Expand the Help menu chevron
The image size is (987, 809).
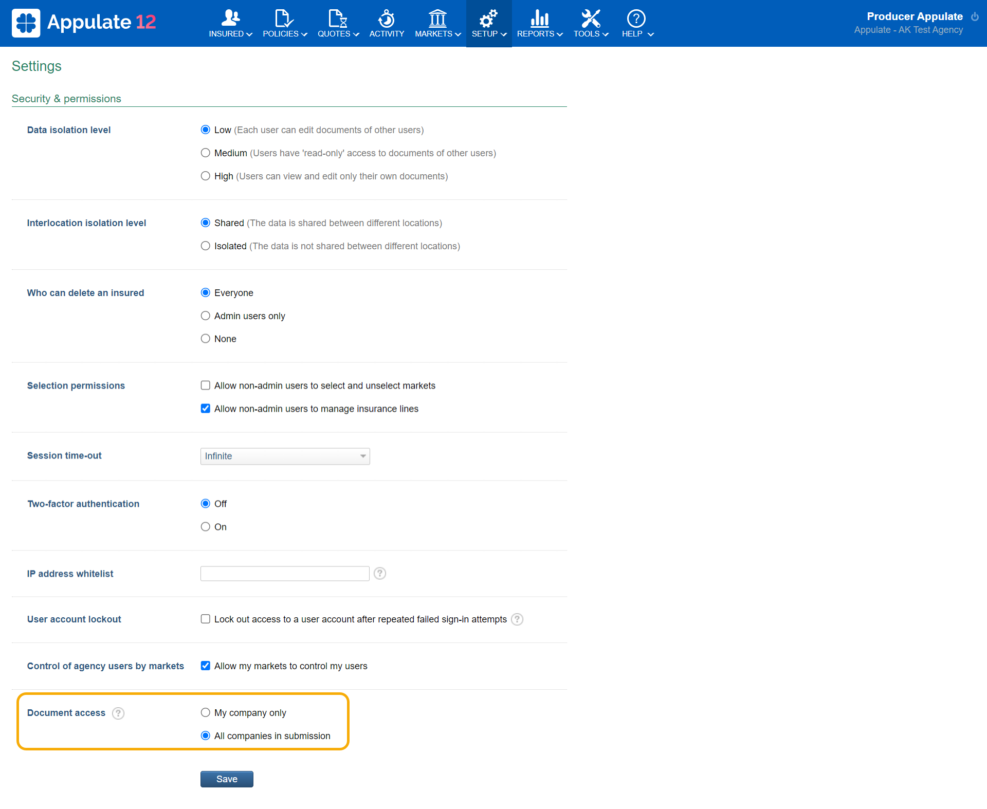[651, 34]
